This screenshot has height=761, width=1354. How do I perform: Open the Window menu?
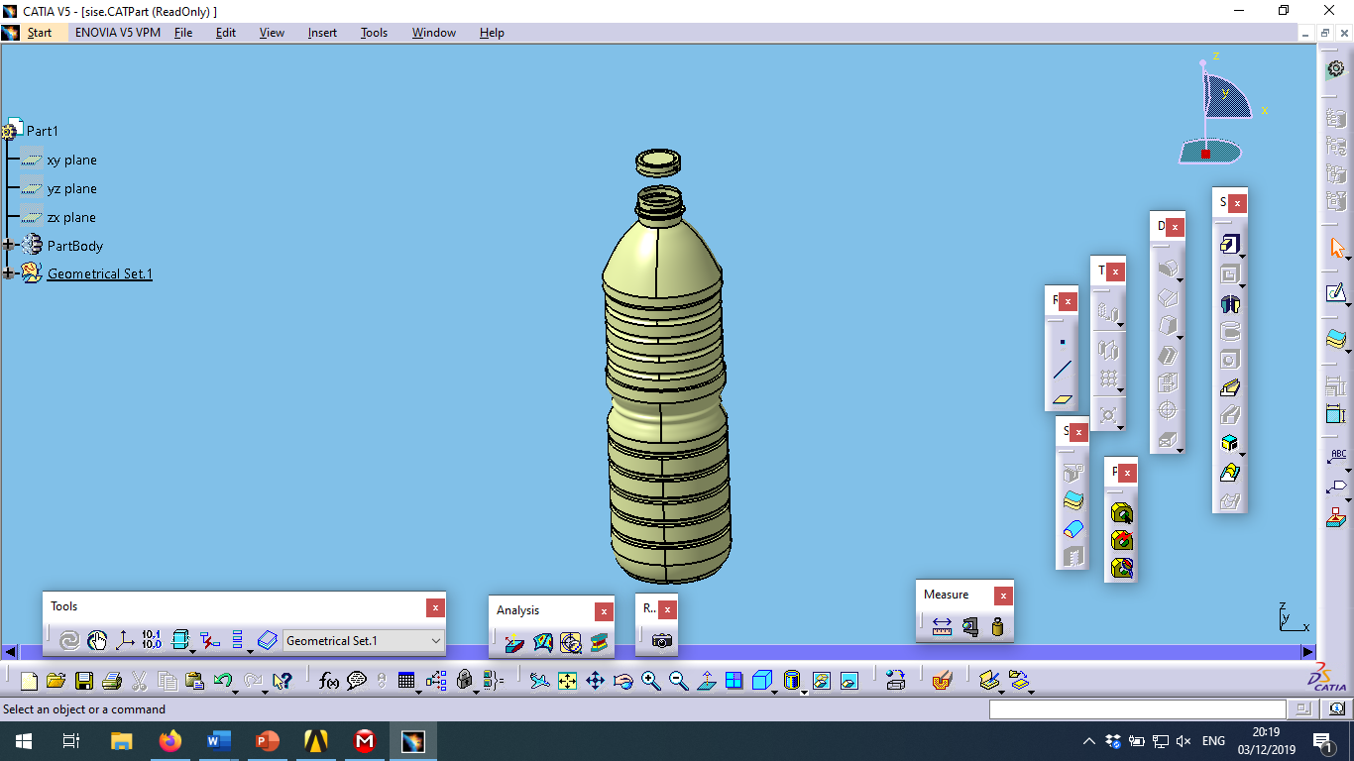click(434, 33)
